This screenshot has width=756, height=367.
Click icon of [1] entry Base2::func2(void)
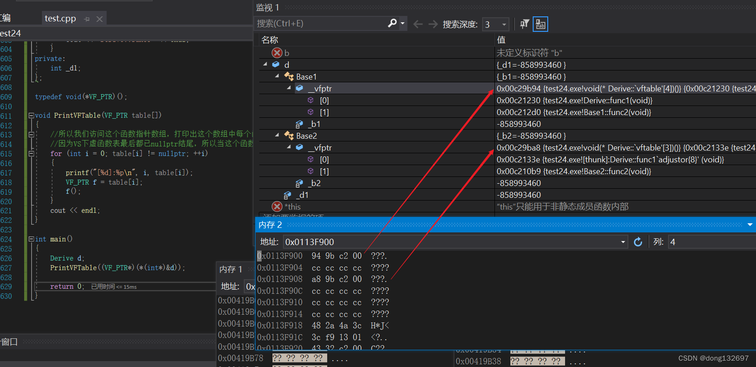tap(310, 171)
